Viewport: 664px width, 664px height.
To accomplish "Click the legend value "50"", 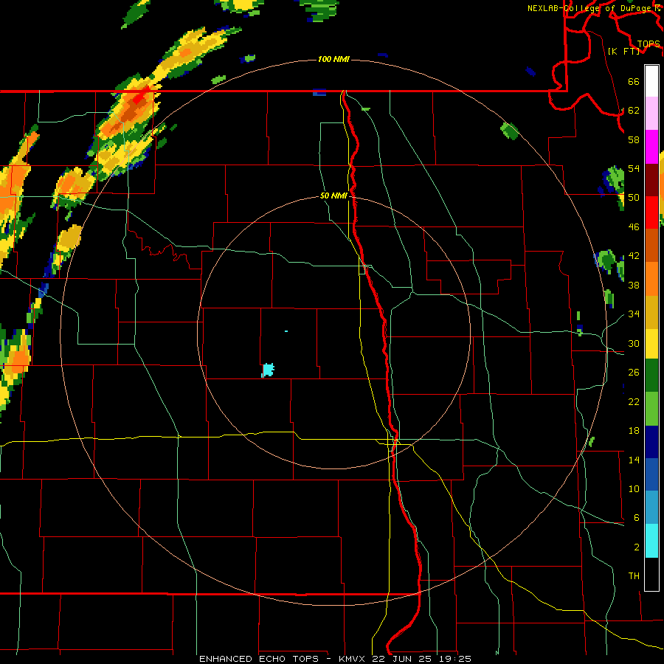I will coord(634,198).
